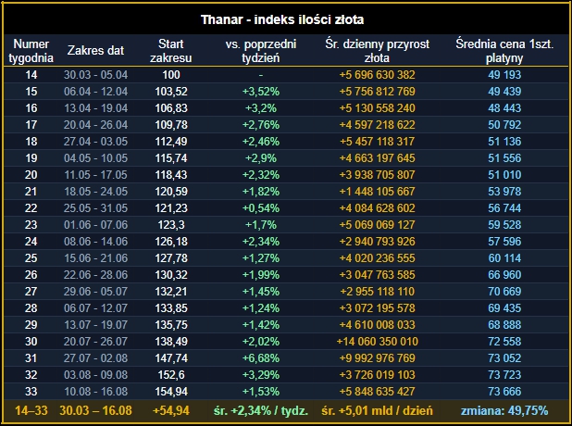Click the 'Start zakresu' column header
The height and width of the screenshot is (426, 572).
click(x=170, y=51)
